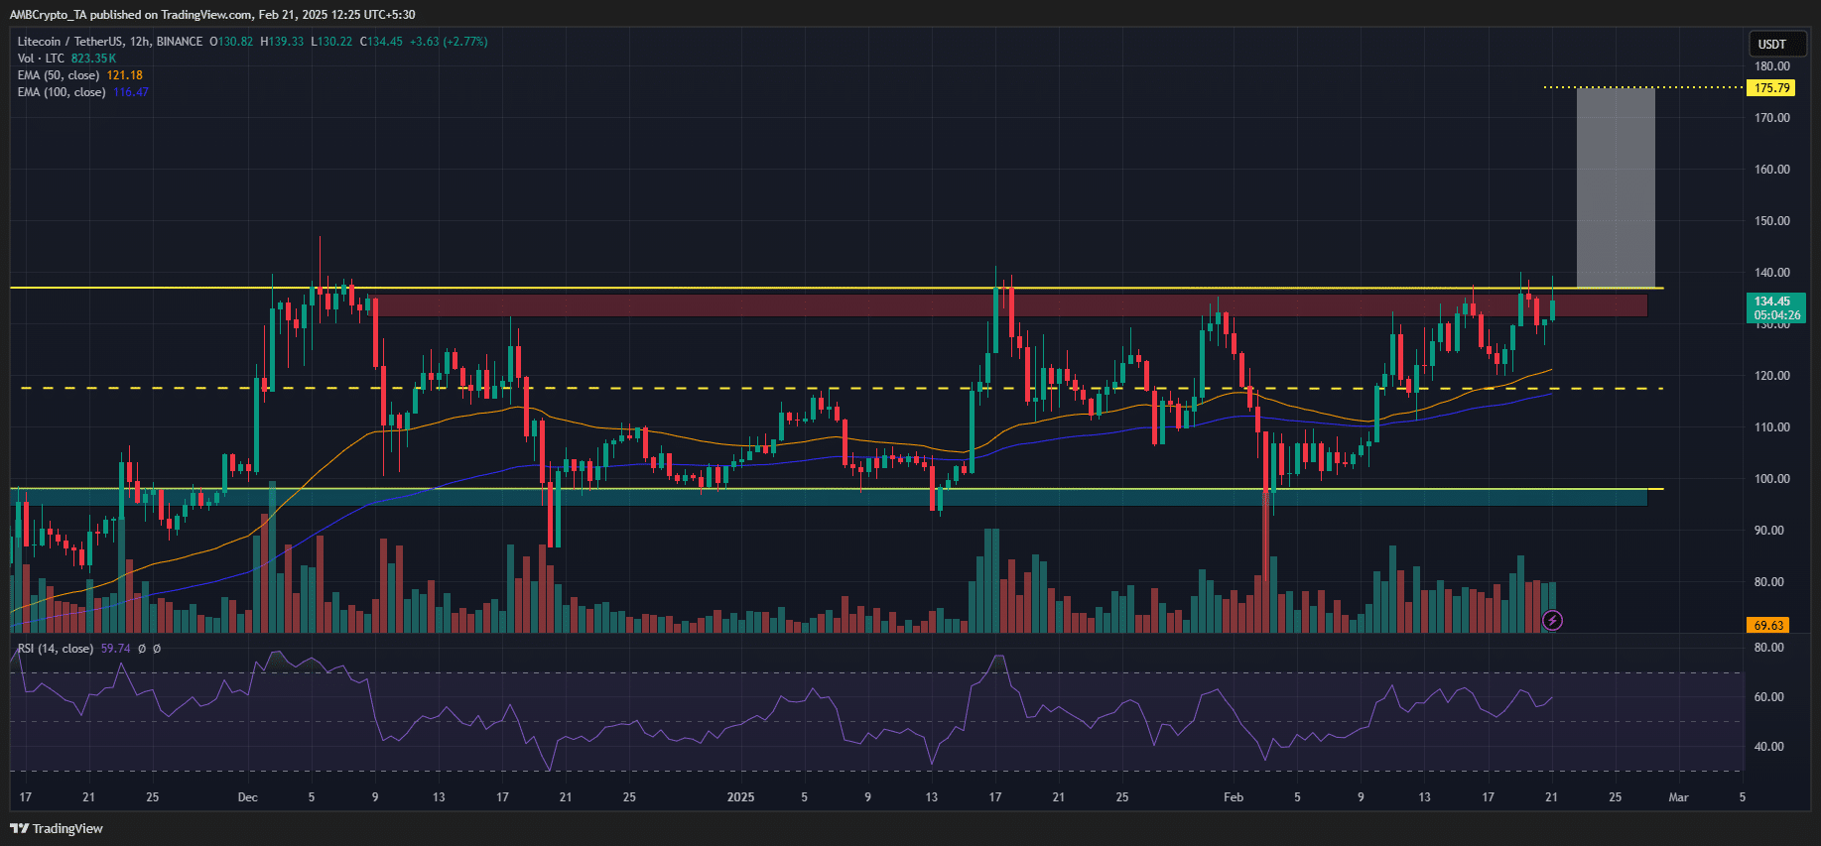Click the 'Dec' date axis label

(x=248, y=797)
